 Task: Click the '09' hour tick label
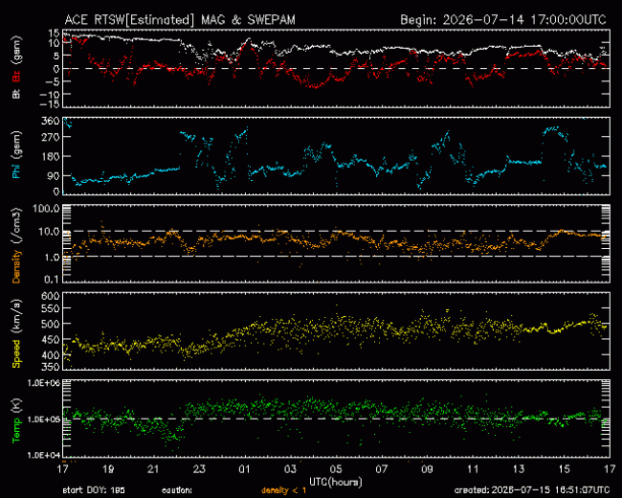tap(427, 469)
